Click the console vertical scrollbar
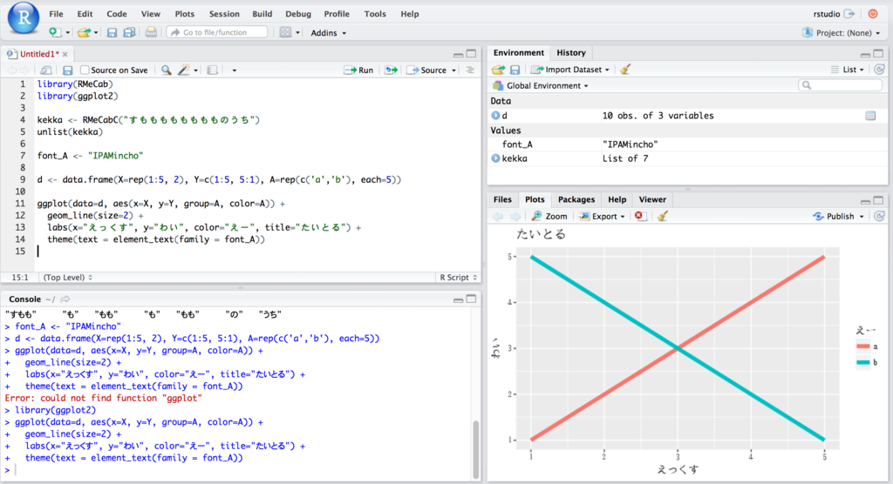 point(475,449)
